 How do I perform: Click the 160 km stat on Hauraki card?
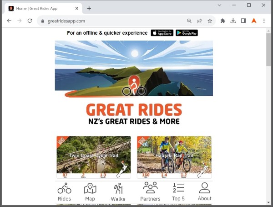(x=146, y=175)
